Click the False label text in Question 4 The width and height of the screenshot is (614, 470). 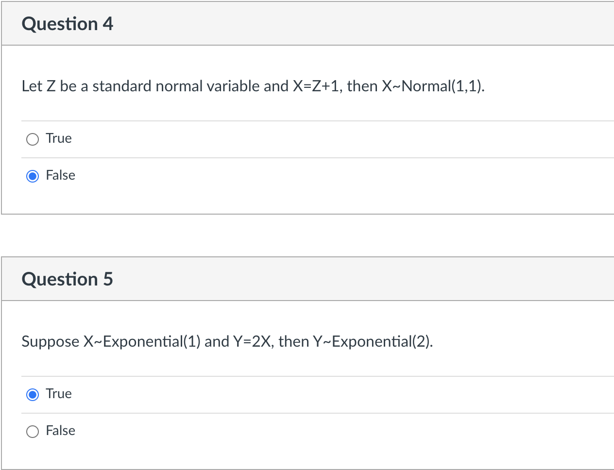[60, 175]
